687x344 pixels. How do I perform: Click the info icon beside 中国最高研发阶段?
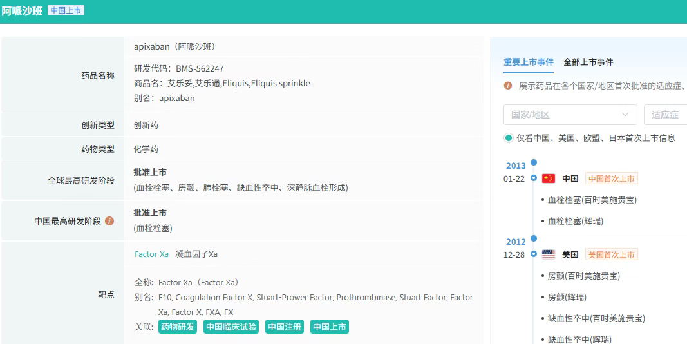pyautogui.click(x=109, y=221)
